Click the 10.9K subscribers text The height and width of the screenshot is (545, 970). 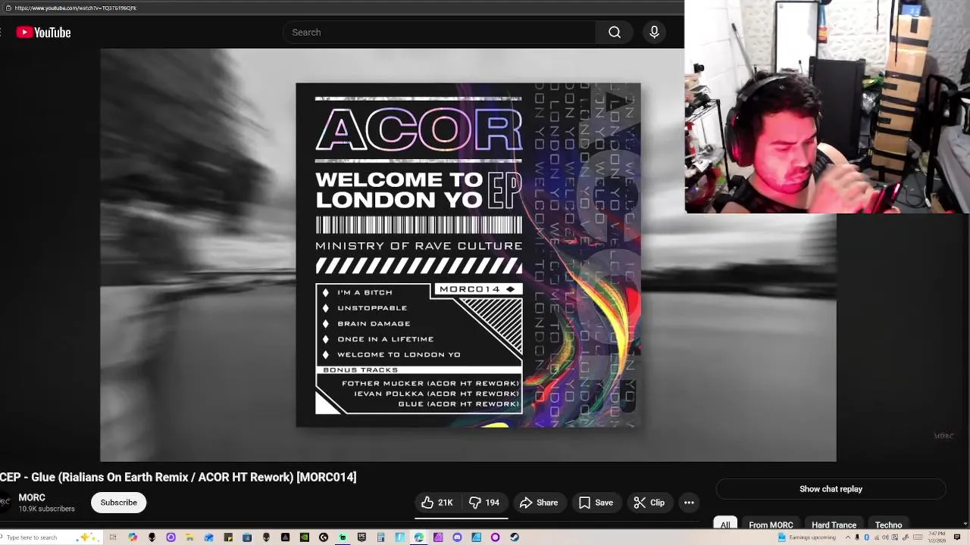46,509
